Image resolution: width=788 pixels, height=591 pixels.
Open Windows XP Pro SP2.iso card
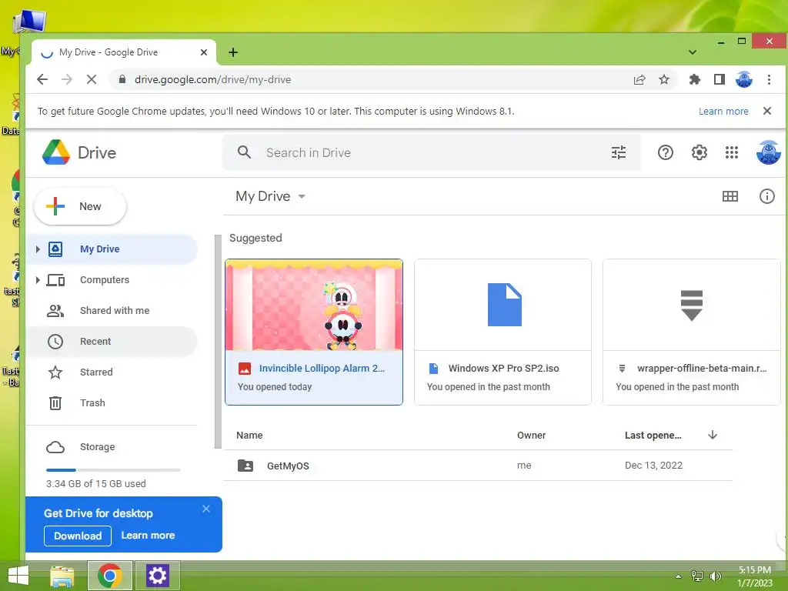503,332
